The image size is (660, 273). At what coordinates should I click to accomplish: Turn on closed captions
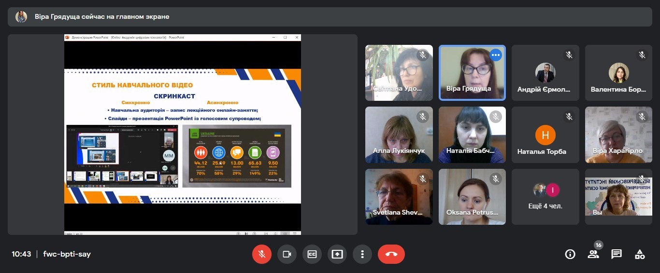tap(312, 254)
